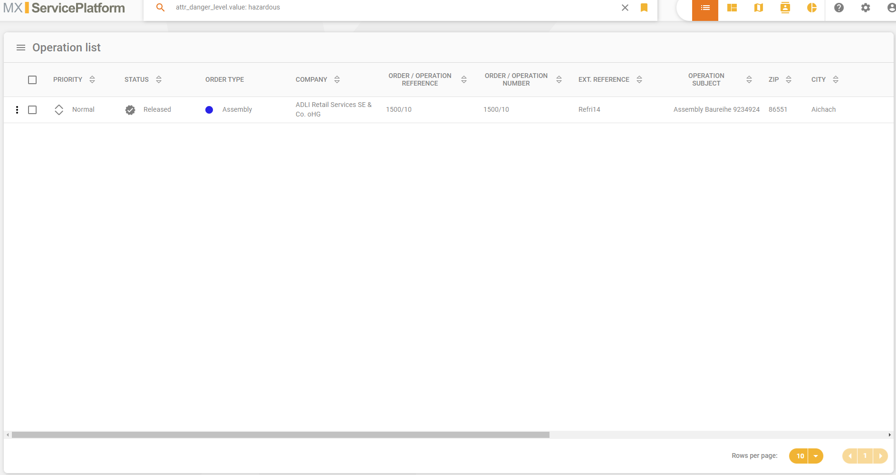
Task: Click the blue Assembly order type dot
Action: coord(209,110)
